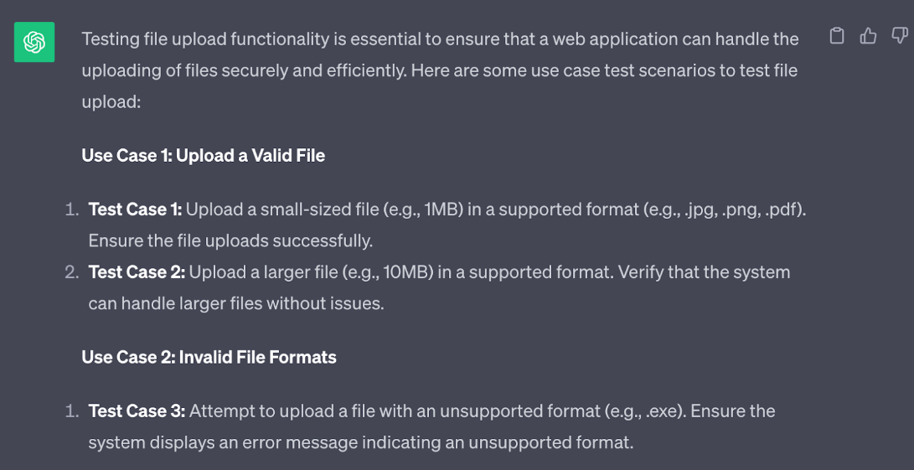Click list number 2 beside Test Case 2
This screenshot has height=470, width=914.
click(x=71, y=272)
